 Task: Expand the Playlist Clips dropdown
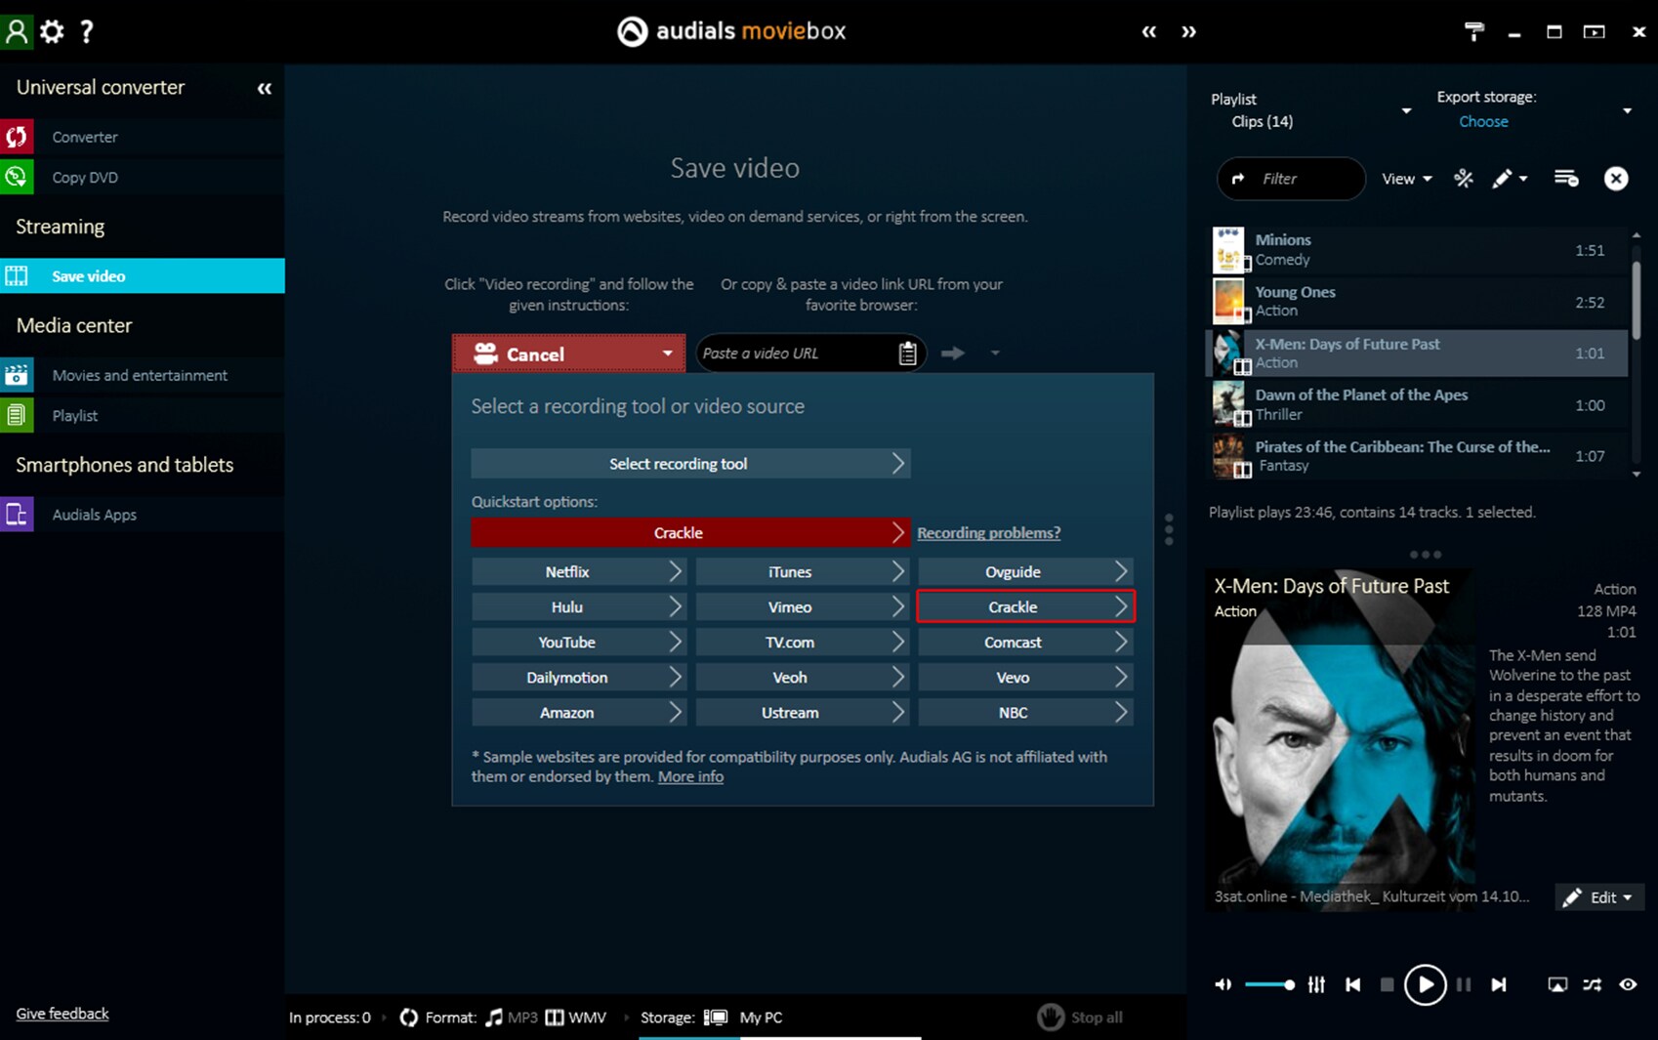tap(1406, 111)
